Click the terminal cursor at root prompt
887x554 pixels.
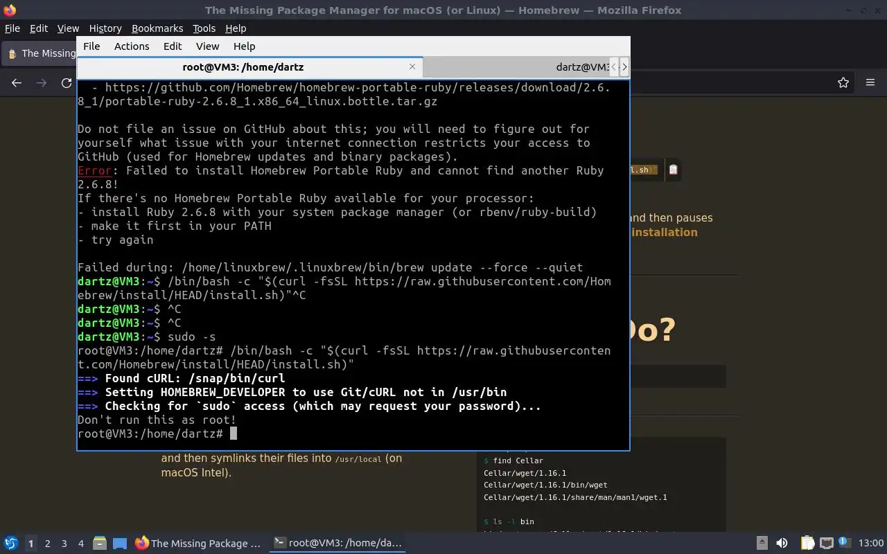(234, 434)
